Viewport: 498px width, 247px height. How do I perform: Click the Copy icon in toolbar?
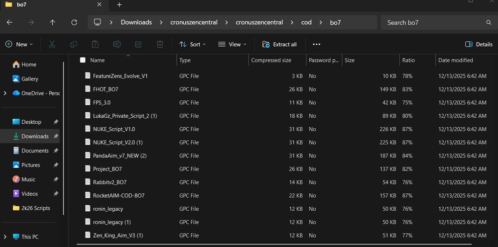click(x=74, y=44)
